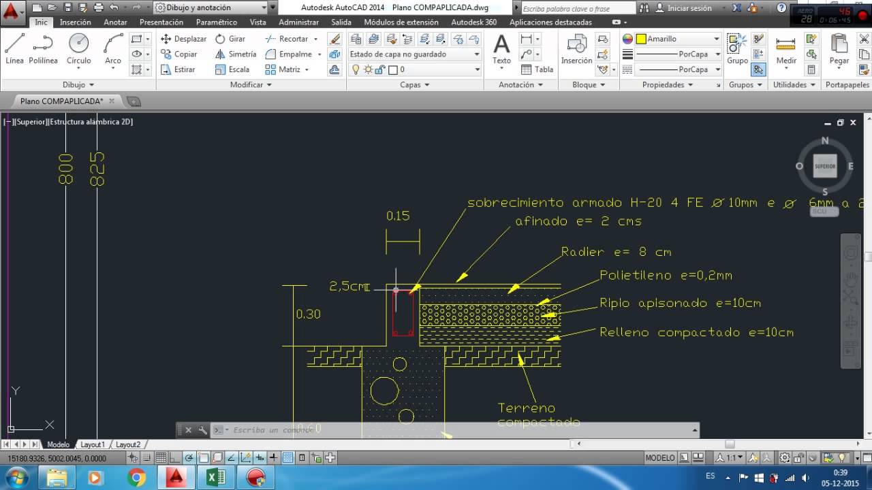
Task: Expand the Modificar panel
Action: [x=251, y=85]
